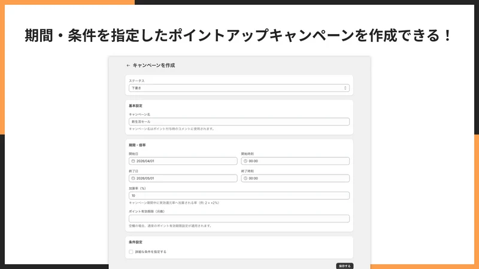Click the 保存する button
The image size is (479, 269).
tap(345, 266)
